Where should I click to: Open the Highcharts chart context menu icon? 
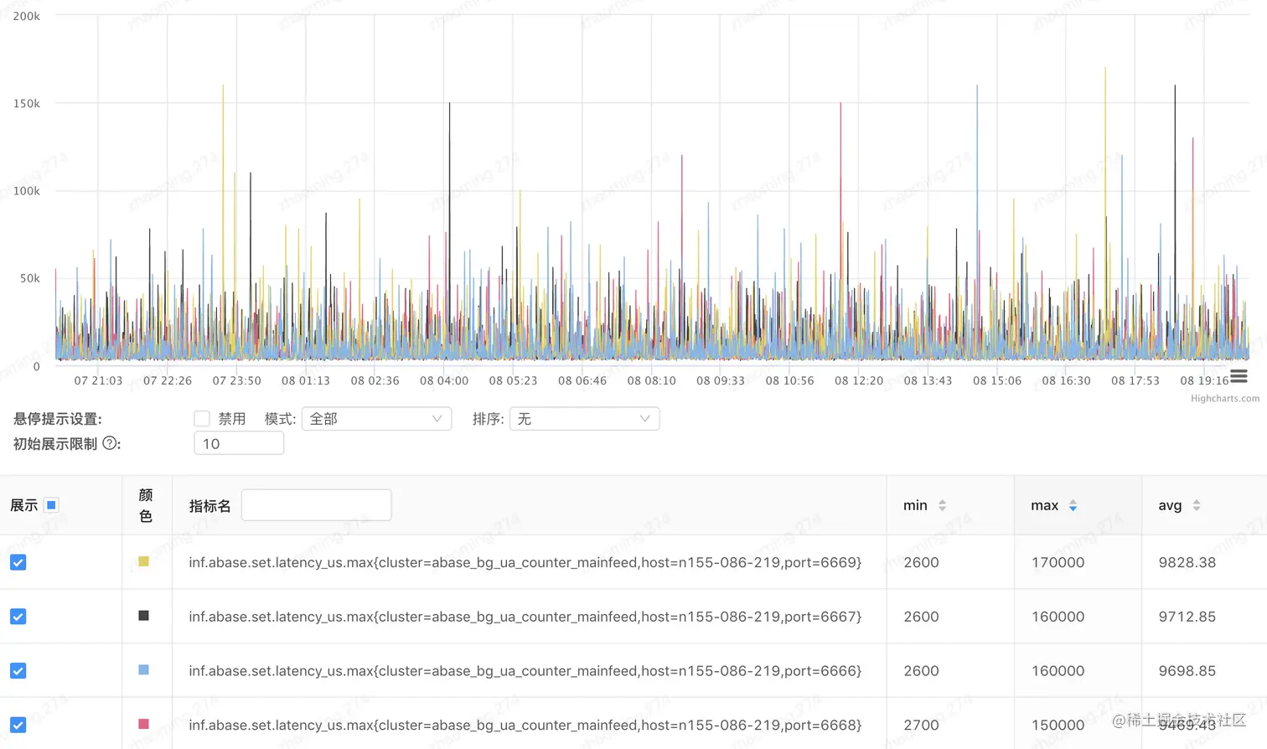click(1239, 377)
